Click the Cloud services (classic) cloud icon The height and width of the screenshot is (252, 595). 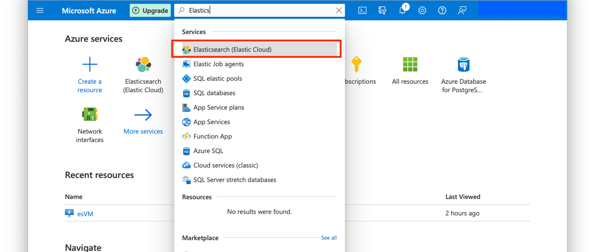coord(186,165)
